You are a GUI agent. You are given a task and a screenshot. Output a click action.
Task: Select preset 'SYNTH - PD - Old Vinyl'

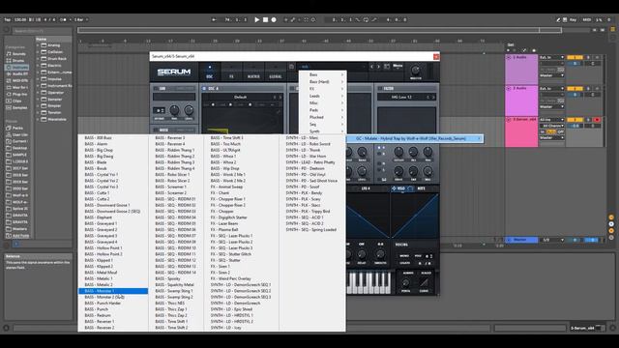click(x=306, y=174)
